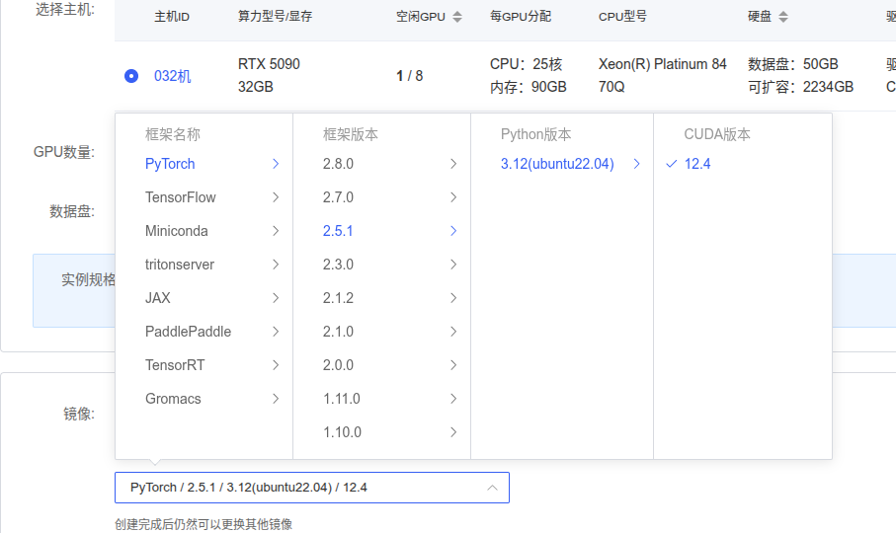The height and width of the screenshot is (533, 896).
Task: Choose framework version 2.7.0
Action: pyautogui.click(x=338, y=197)
